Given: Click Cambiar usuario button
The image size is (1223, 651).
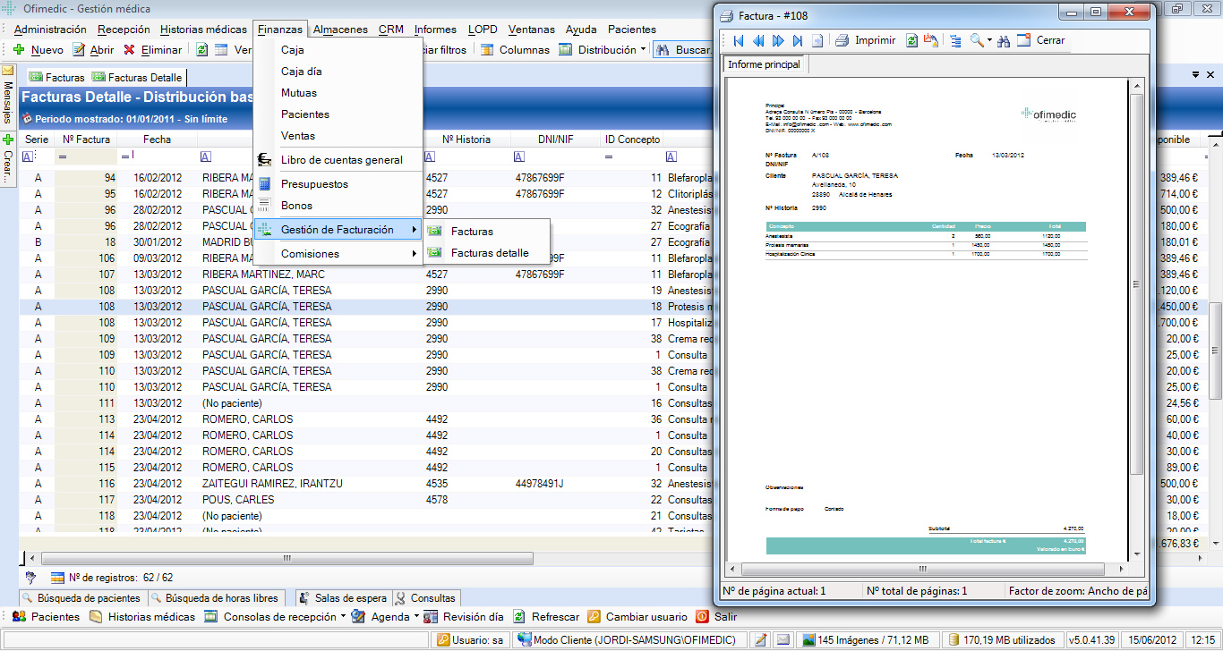Looking at the screenshot, I should [x=637, y=617].
